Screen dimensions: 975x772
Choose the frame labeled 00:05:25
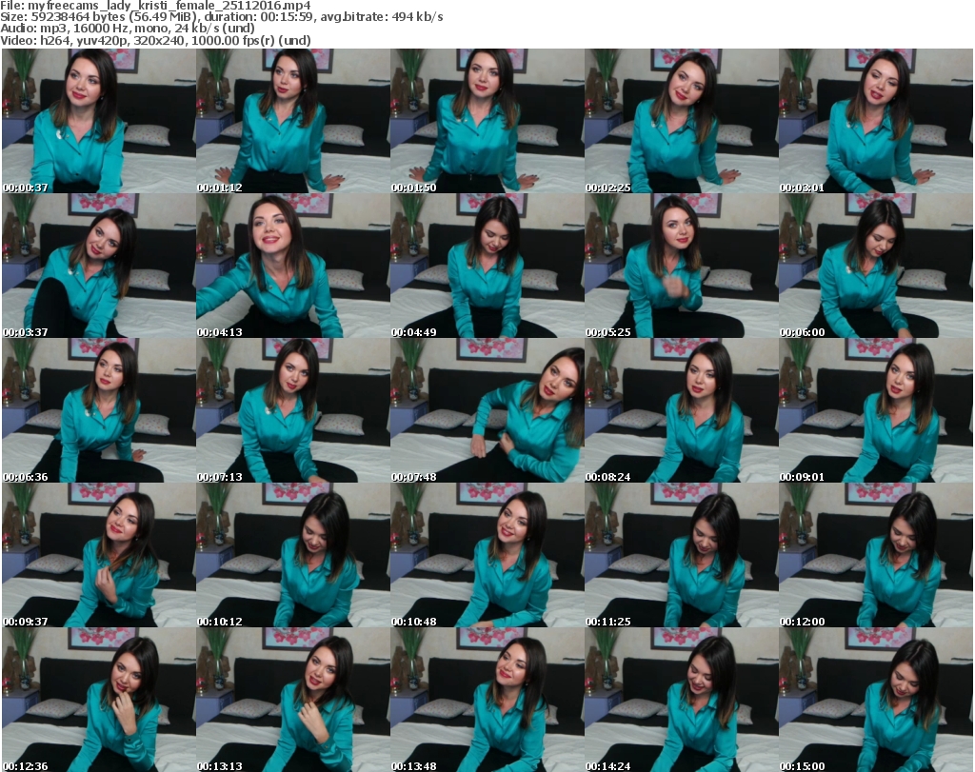pyautogui.click(x=681, y=266)
